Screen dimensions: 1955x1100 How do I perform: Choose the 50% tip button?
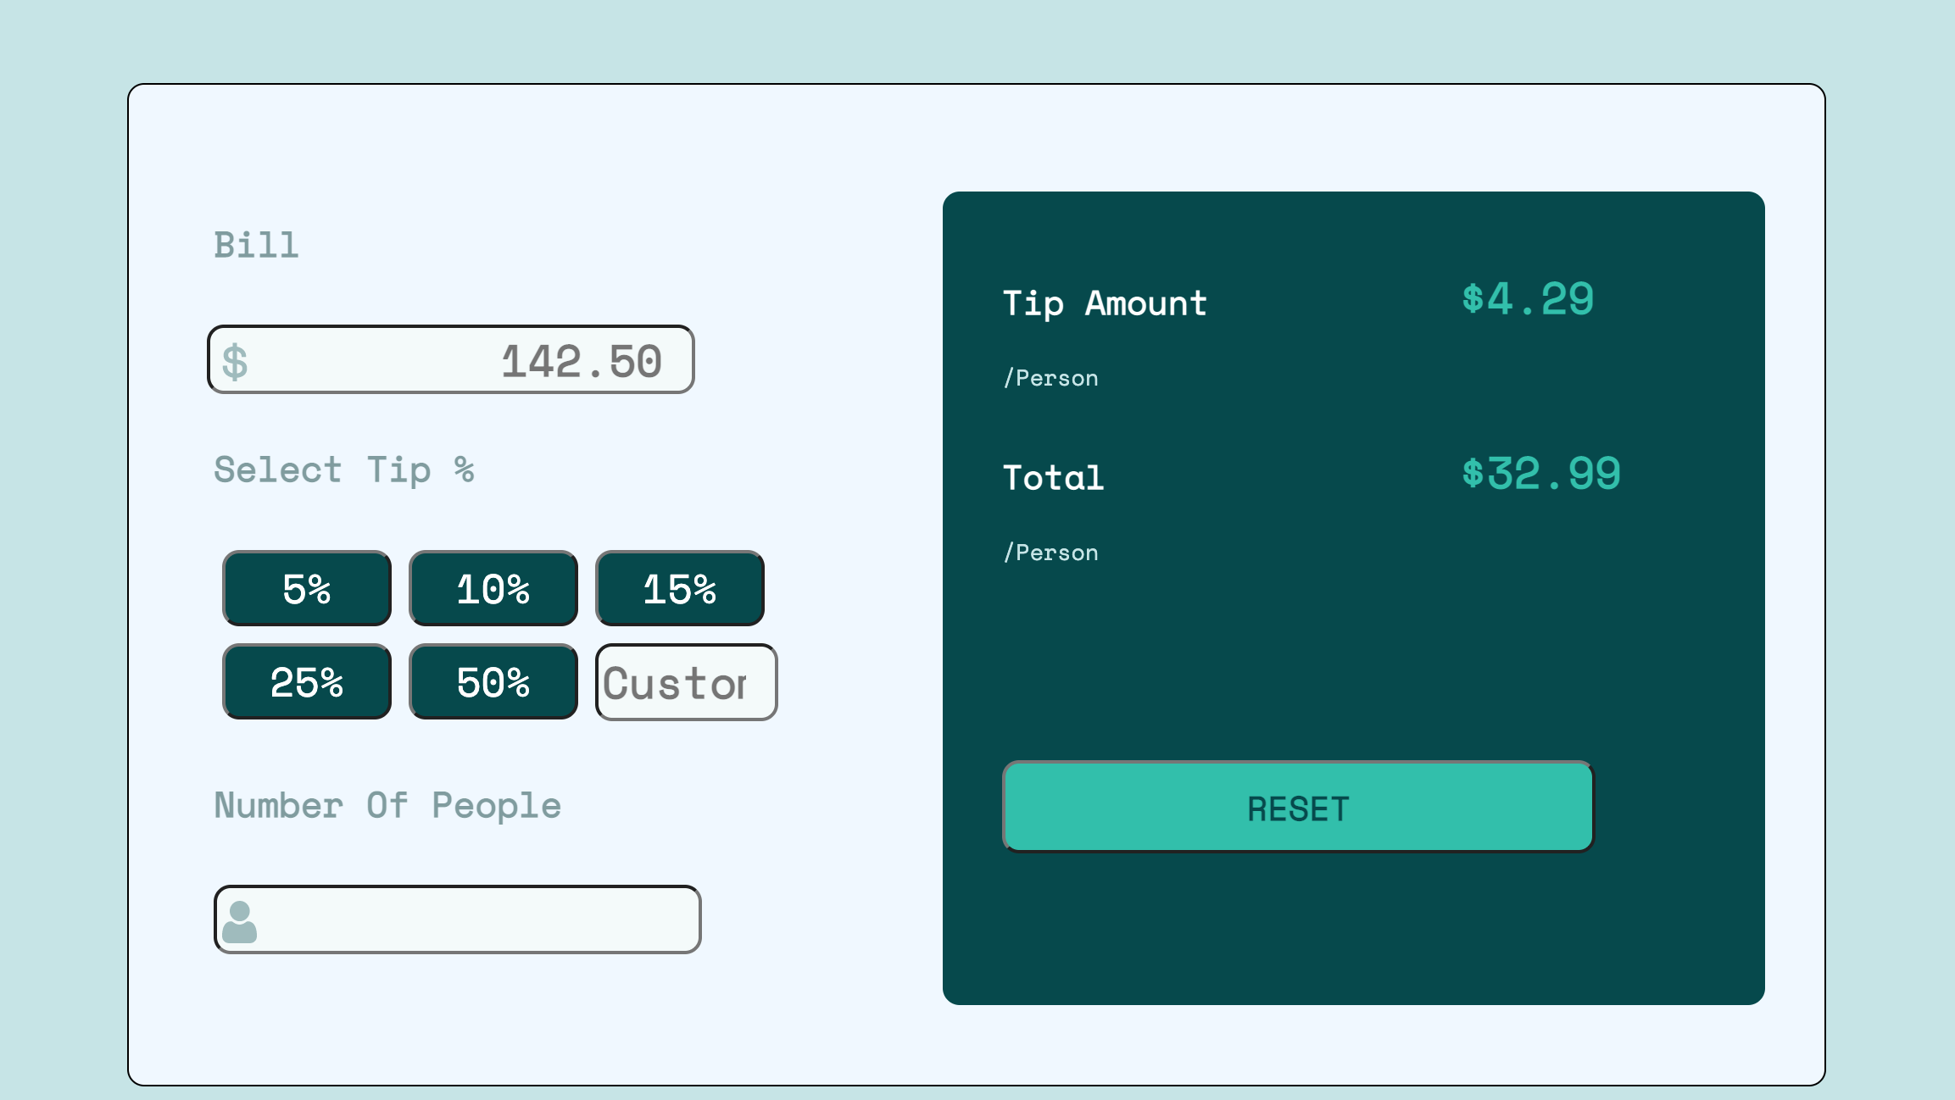point(493,682)
